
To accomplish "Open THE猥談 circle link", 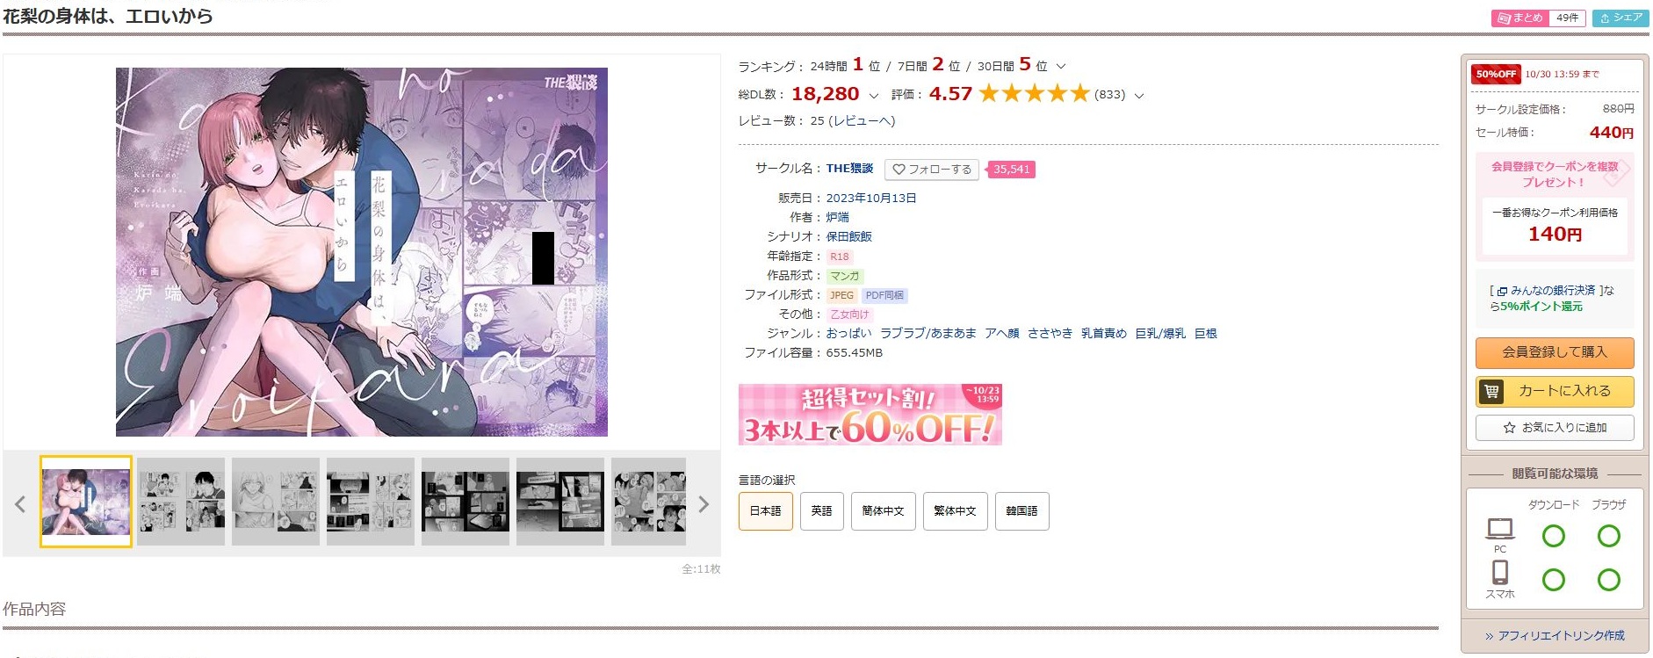I will 849,169.
